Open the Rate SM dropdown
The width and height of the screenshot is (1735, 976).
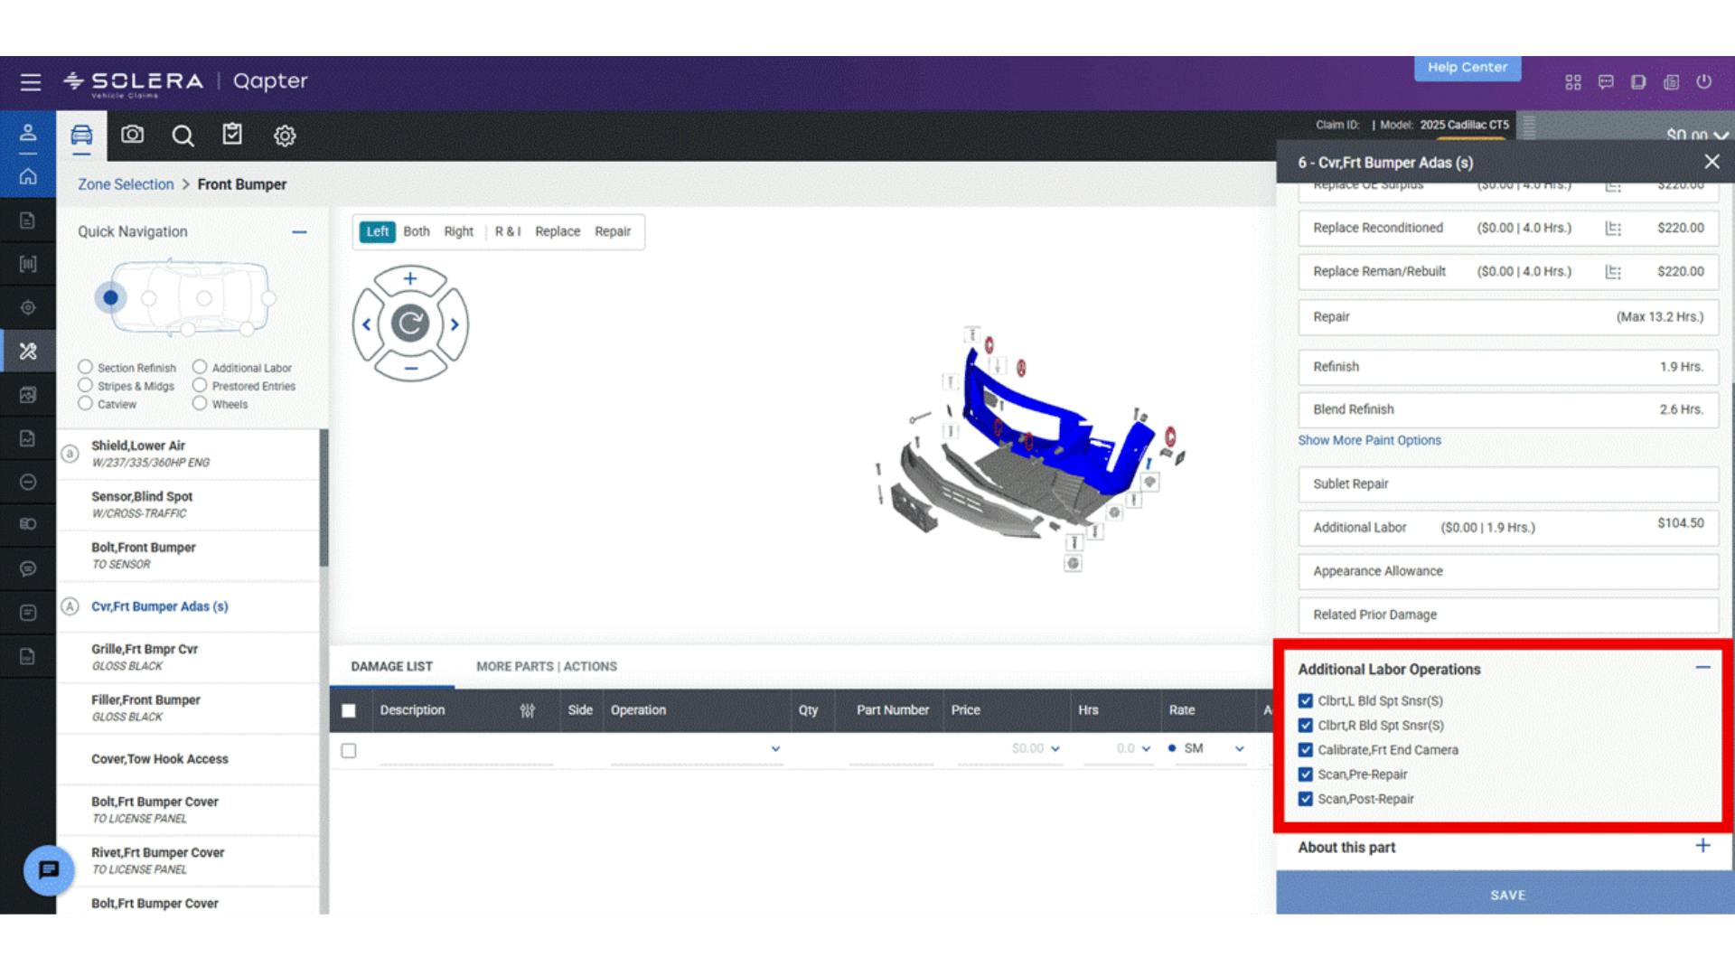coord(1239,748)
